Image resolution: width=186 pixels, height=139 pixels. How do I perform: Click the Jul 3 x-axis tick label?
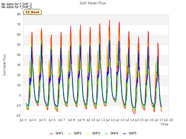click(x=23, y=120)
